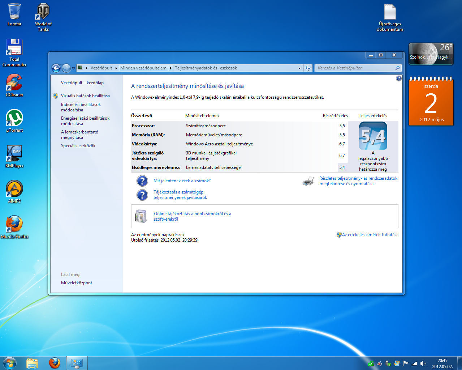462x370 pixels.
Task: Refresh the address bar location
Action: tap(308, 68)
